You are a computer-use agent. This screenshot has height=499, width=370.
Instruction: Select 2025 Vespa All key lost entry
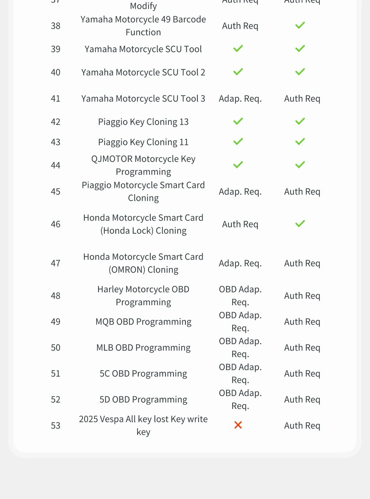pyautogui.click(x=143, y=425)
